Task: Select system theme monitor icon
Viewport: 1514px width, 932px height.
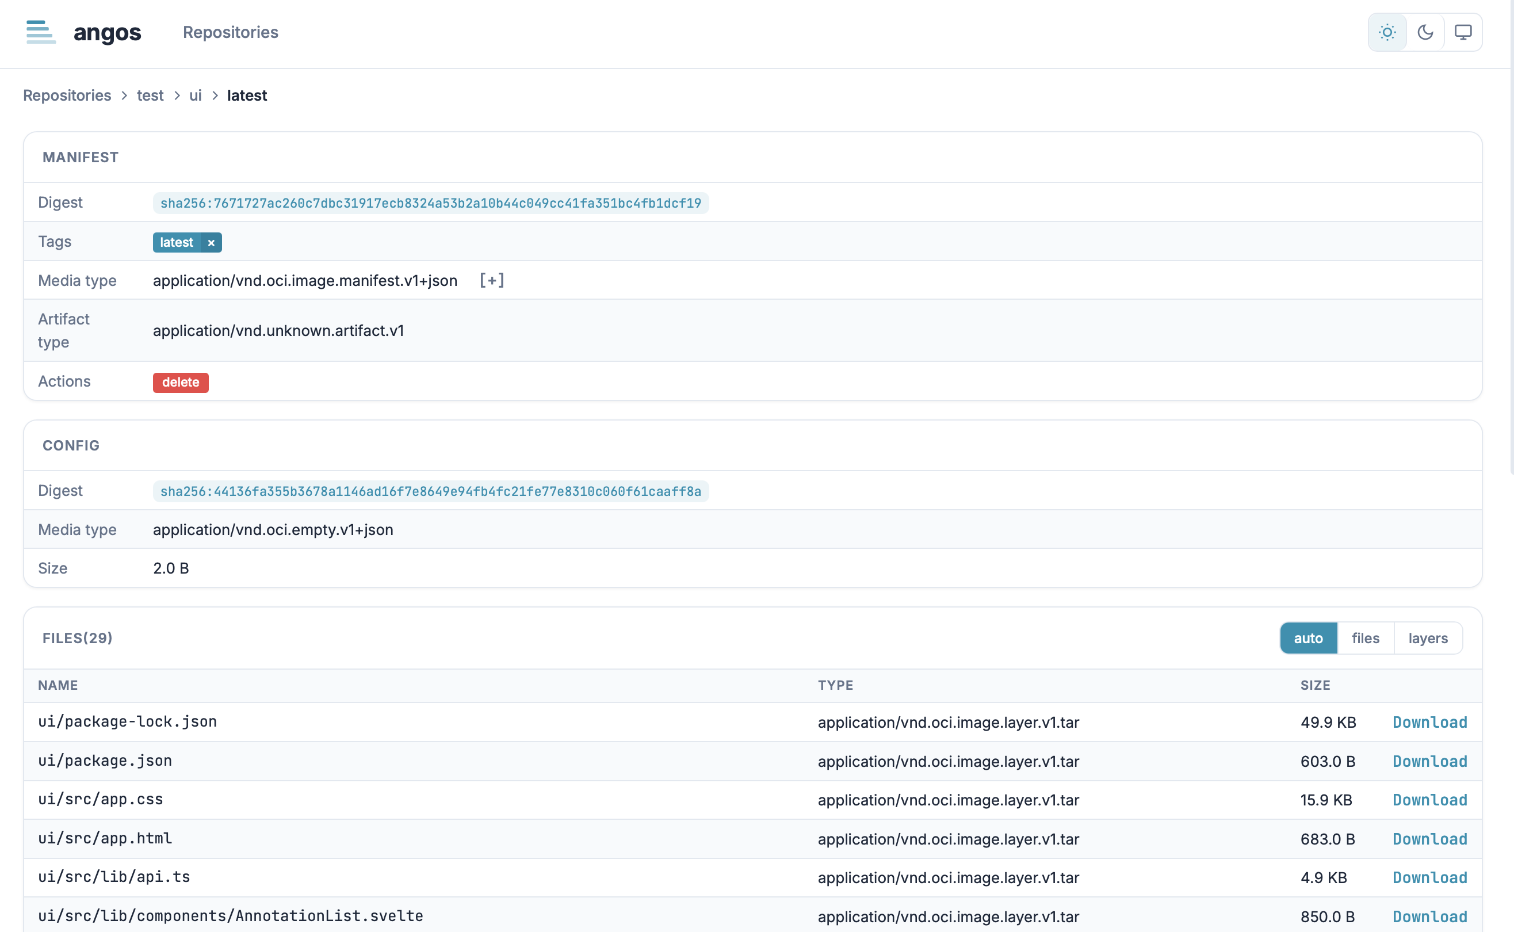Action: 1463,32
